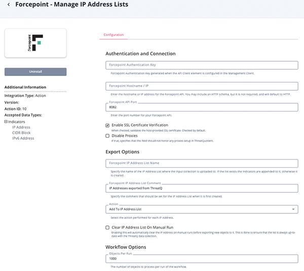Click the Objects Per Run field

pos(202,258)
